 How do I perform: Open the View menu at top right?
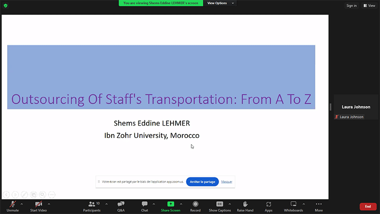click(x=369, y=6)
